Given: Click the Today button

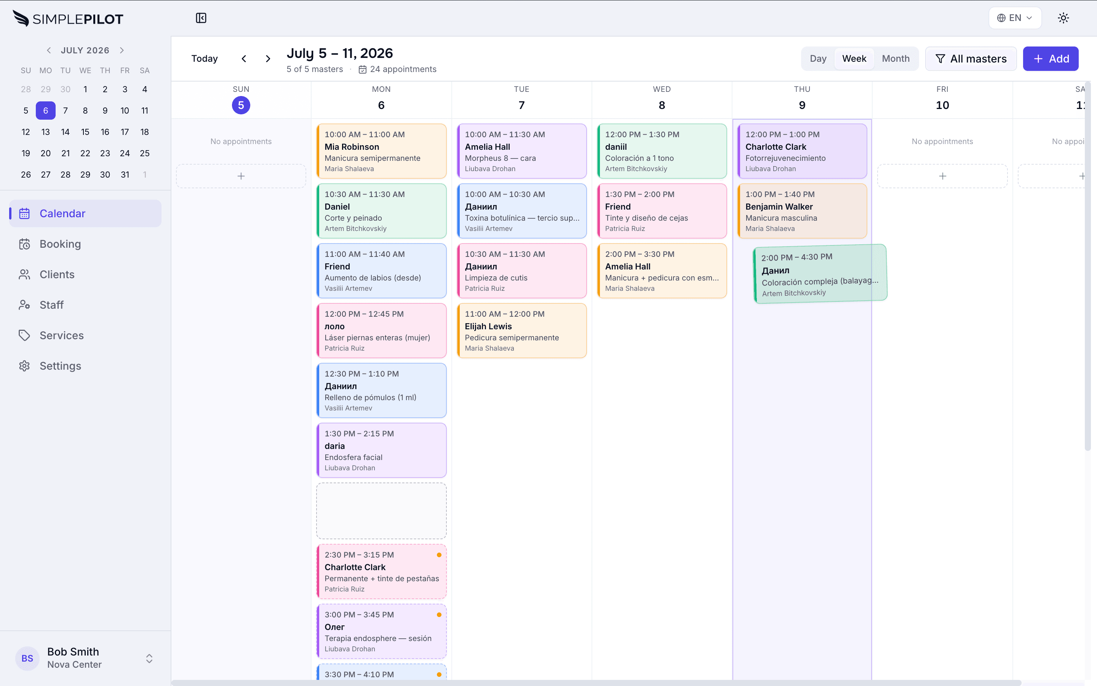Looking at the screenshot, I should 205,59.
